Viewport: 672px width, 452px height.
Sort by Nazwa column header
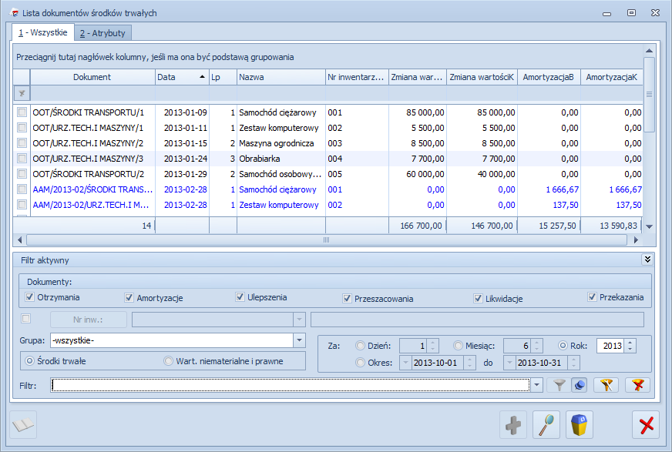coord(281,77)
